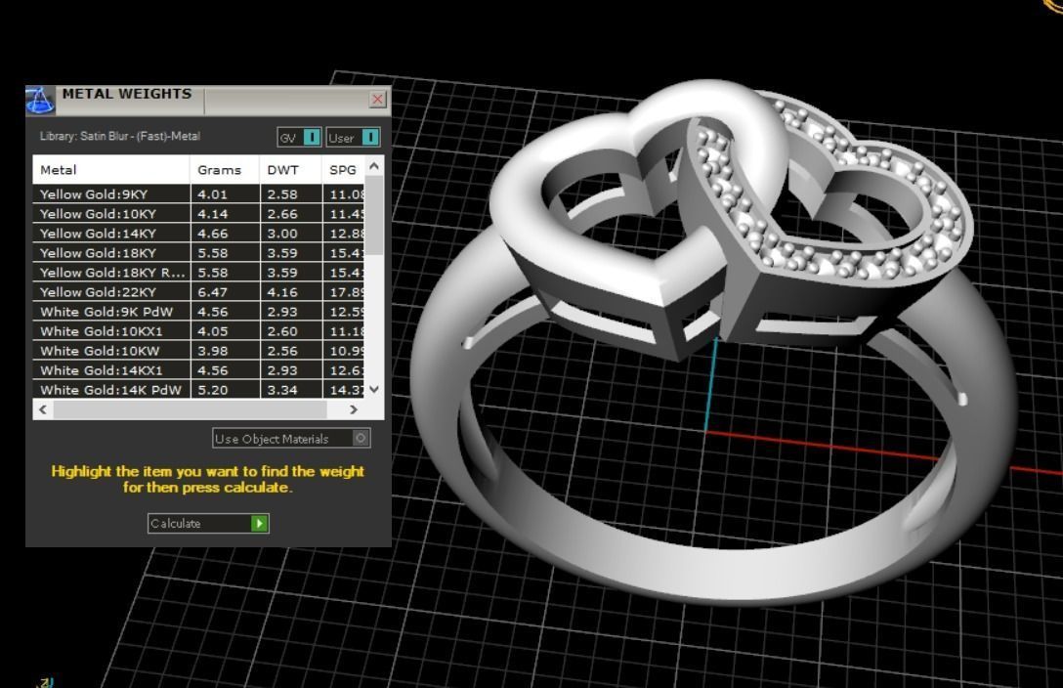Click the 6.47 grams value
1063x688 pixels.
click(x=212, y=292)
